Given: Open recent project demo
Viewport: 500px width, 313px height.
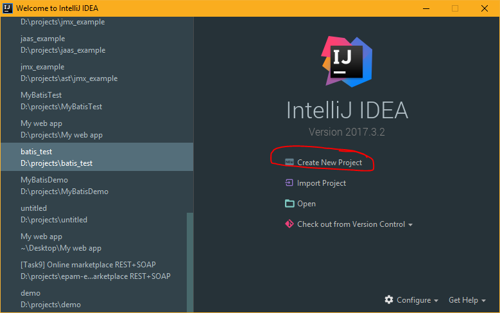Looking at the screenshot, I should click(97, 299).
